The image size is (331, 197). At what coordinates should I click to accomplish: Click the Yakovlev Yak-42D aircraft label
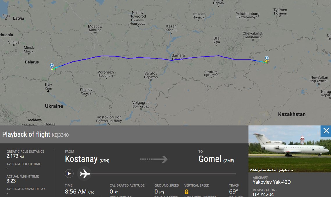coord(272,182)
